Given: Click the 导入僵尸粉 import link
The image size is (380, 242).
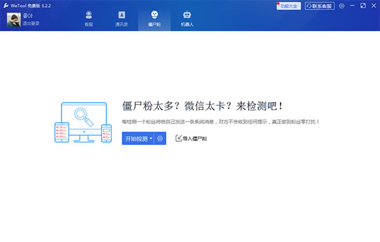Looking at the screenshot, I should 191,139.
